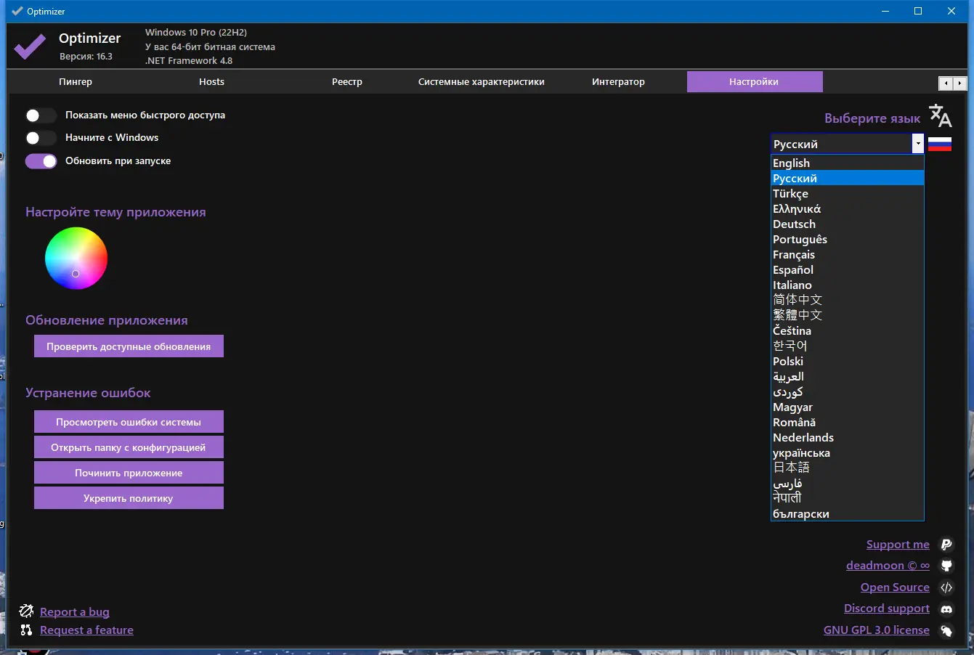
Task: Collapse the language dropdown via its arrow
Action: (918, 144)
